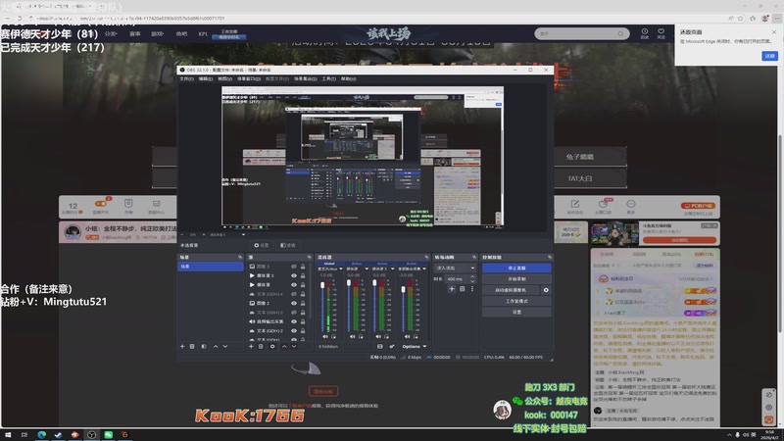Add a new source with the plus icon

pyautogui.click(x=251, y=346)
